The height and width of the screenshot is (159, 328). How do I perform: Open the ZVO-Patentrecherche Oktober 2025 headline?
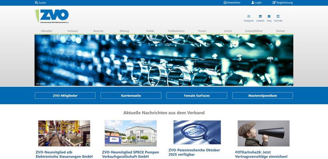tap(194, 152)
